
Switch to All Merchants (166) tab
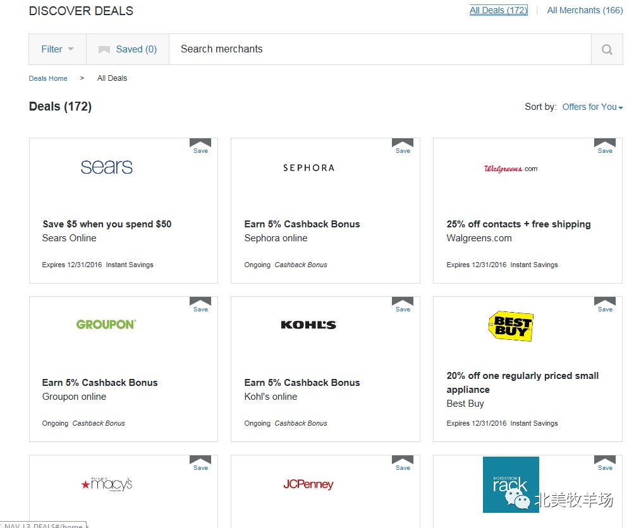tap(585, 10)
